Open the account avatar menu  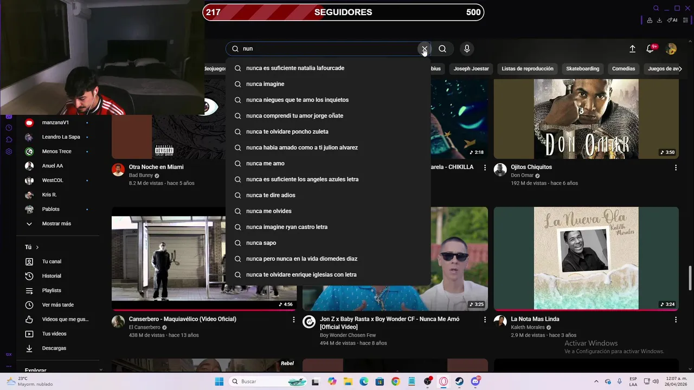click(671, 49)
